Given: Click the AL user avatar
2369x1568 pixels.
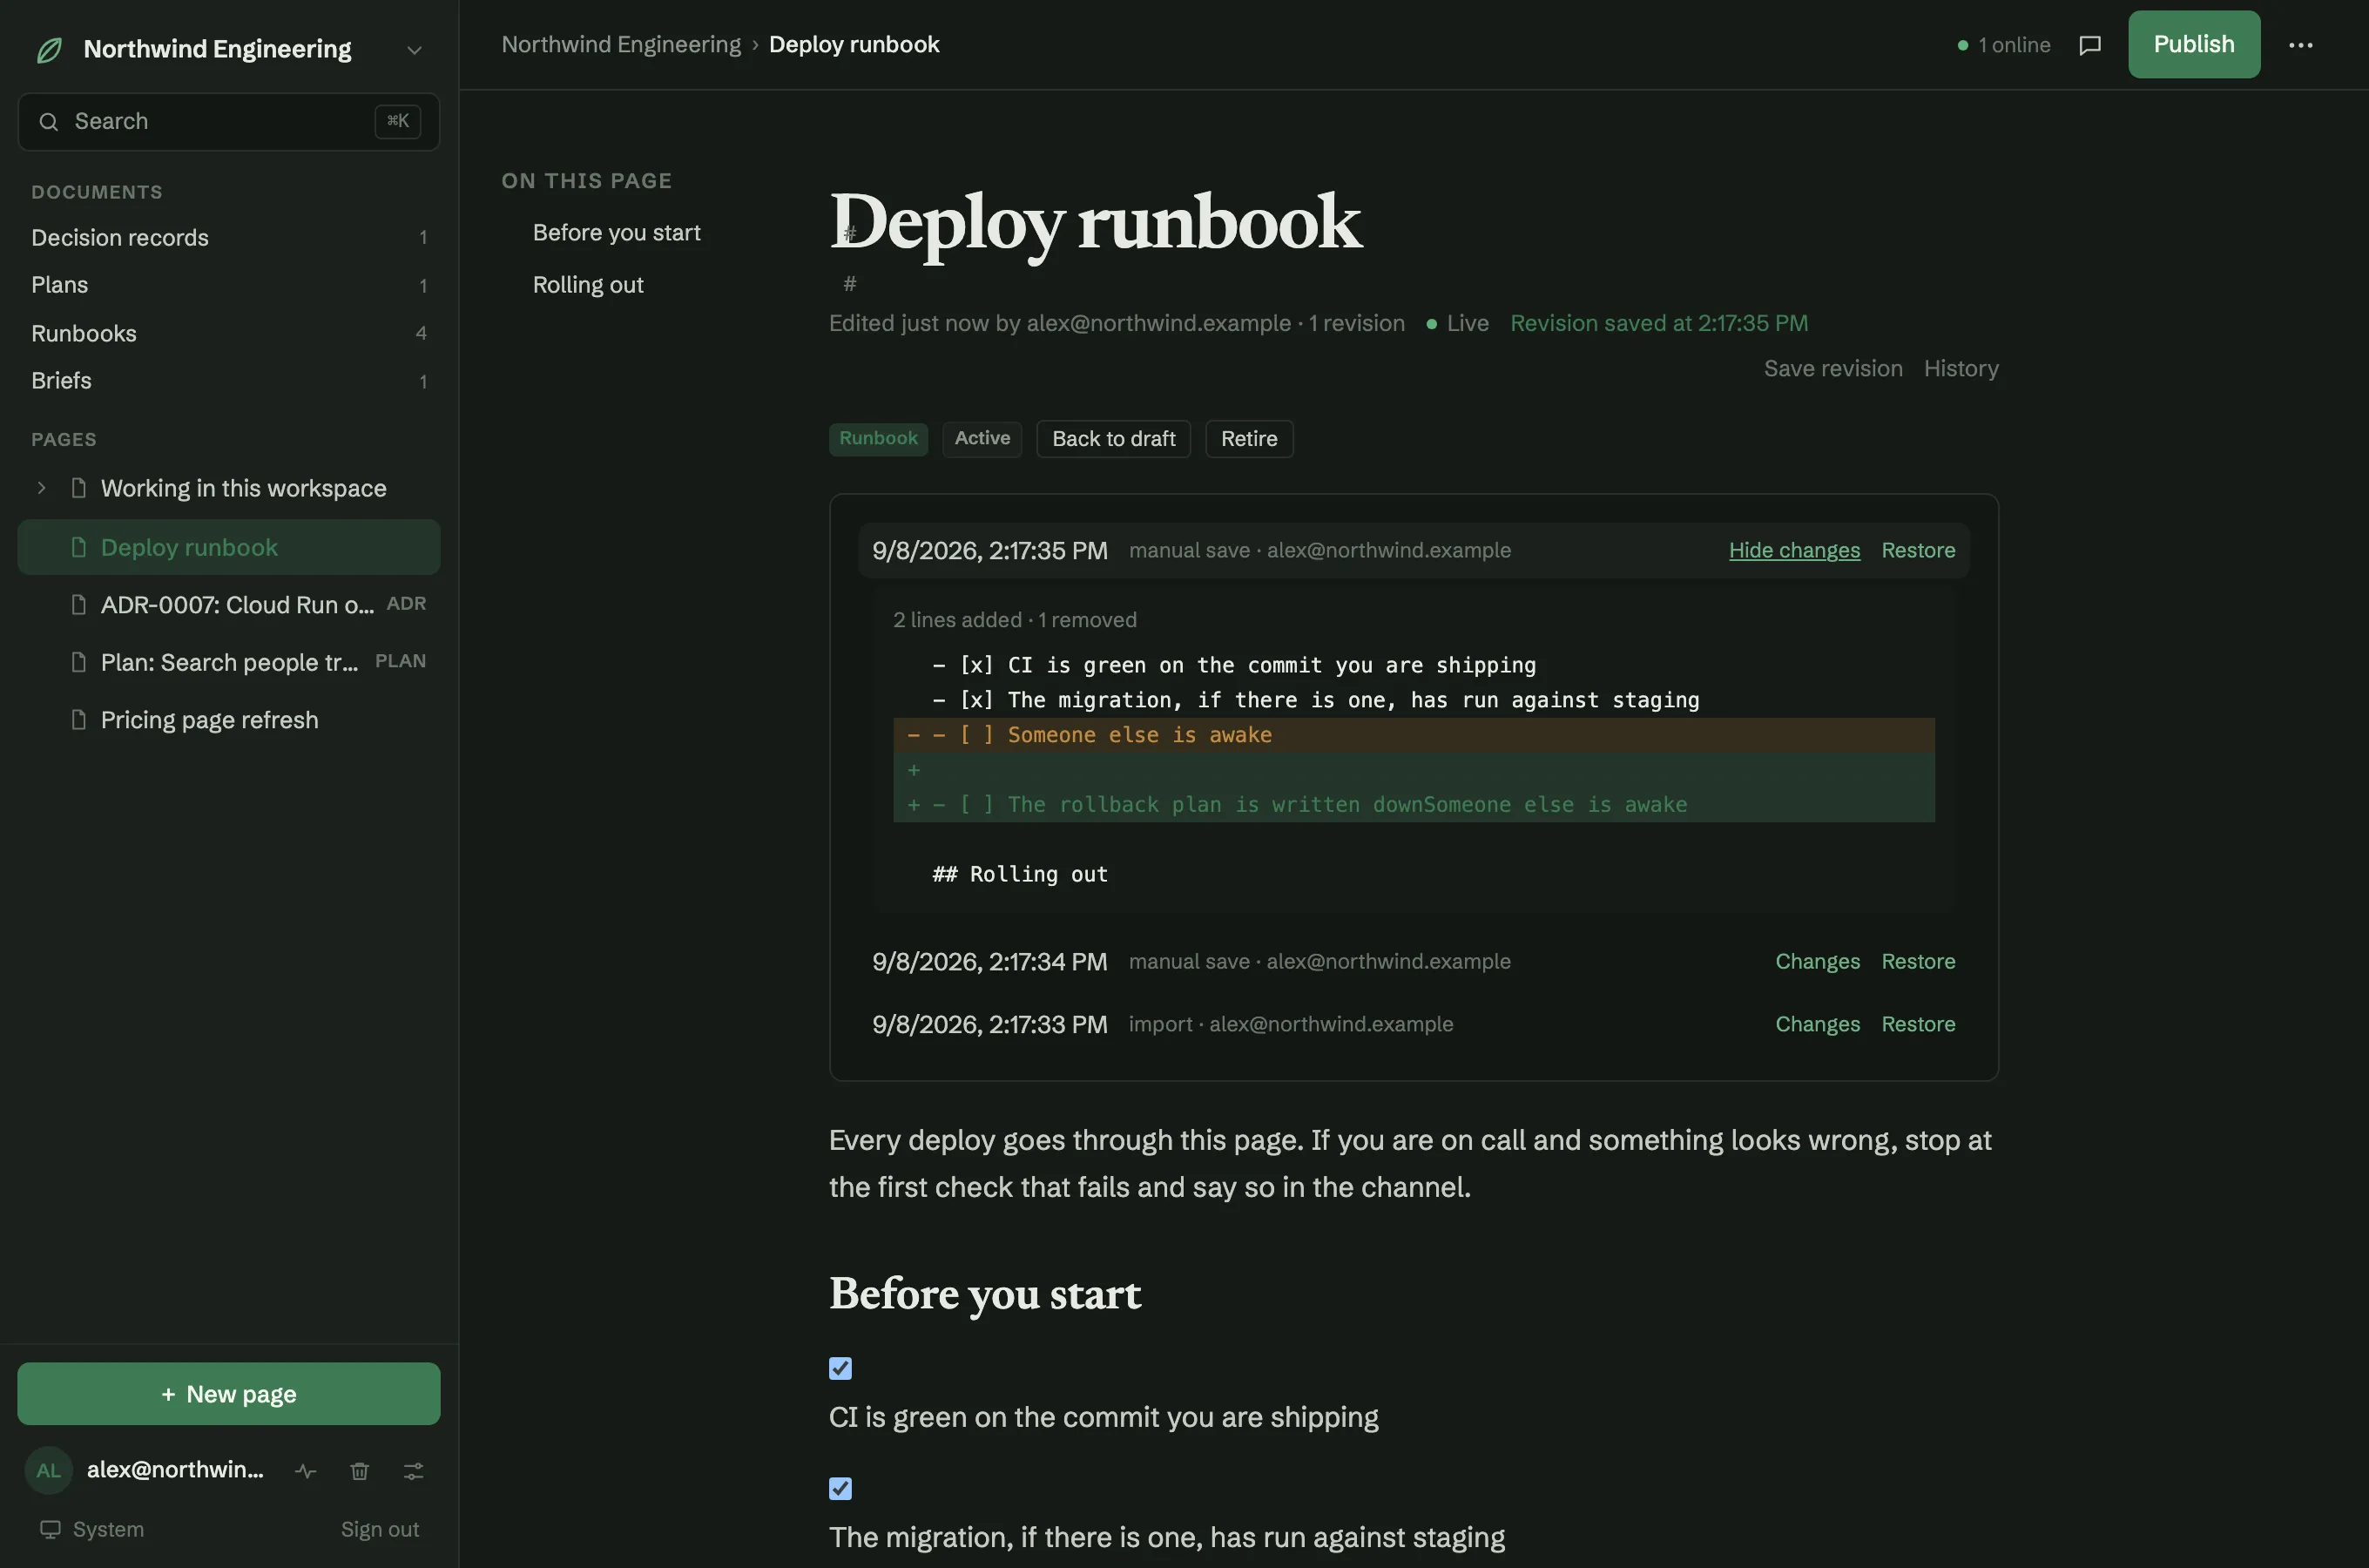Looking at the screenshot, I should [48, 1470].
